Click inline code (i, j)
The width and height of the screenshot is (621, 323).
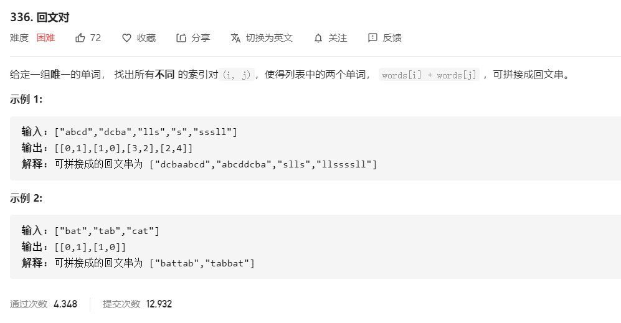pos(237,75)
